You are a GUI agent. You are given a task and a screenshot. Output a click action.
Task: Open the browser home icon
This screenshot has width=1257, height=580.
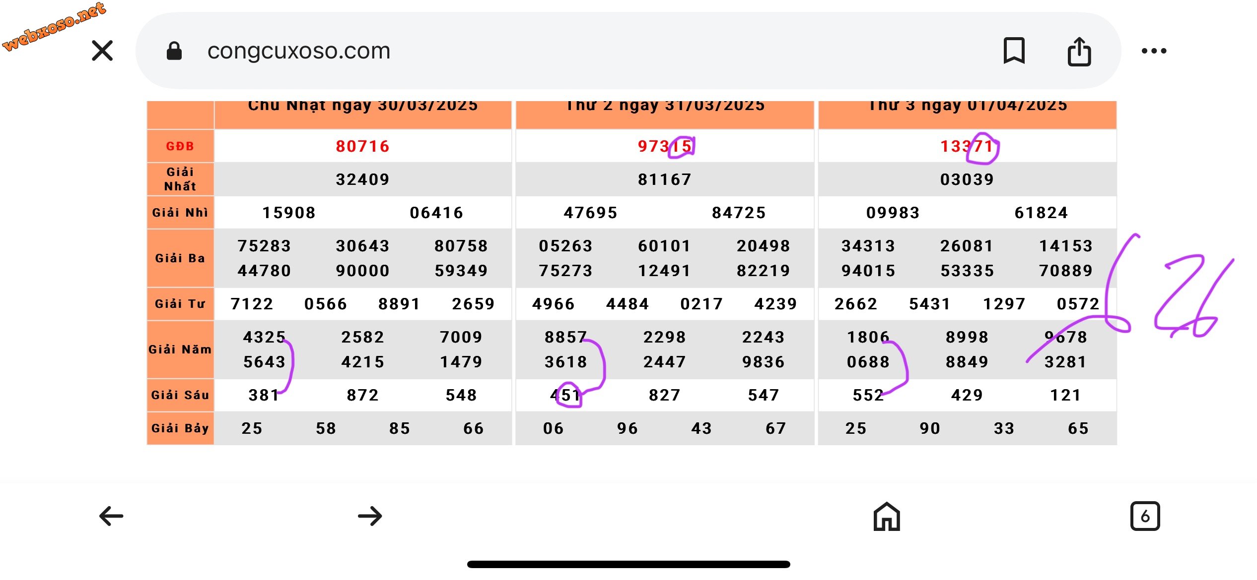coord(887,516)
